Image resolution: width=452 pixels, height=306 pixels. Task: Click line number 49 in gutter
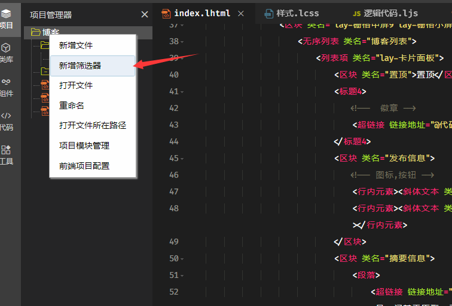(x=174, y=242)
